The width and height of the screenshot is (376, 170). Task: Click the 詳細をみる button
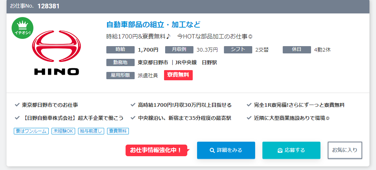pyautogui.click(x=226, y=150)
